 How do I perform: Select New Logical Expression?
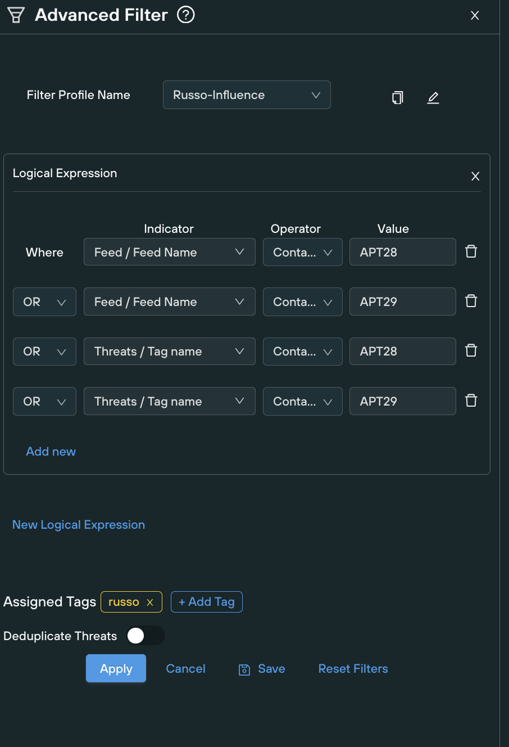(x=78, y=524)
